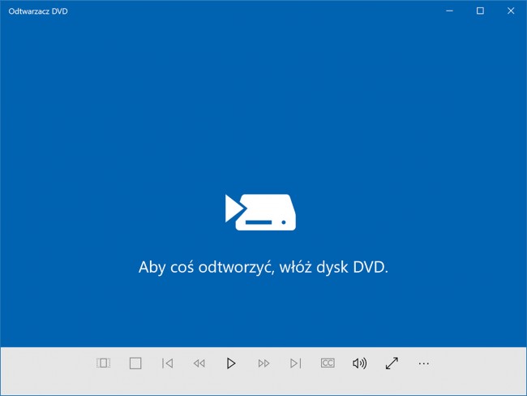This screenshot has width=527, height=396.
Task: Skip to previous chapter
Action: (167, 363)
